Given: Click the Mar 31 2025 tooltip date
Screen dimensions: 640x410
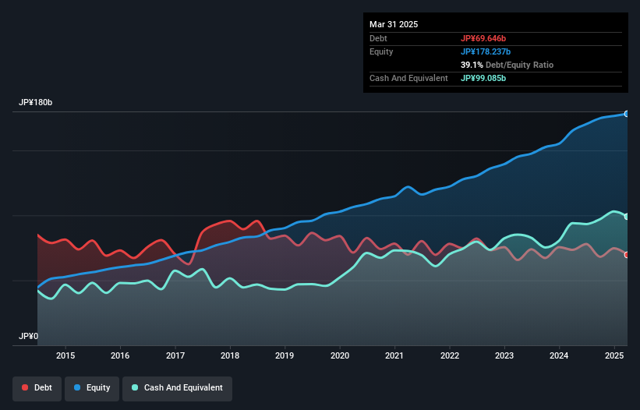Looking at the screenshot, I should click(x=394, y=24).
